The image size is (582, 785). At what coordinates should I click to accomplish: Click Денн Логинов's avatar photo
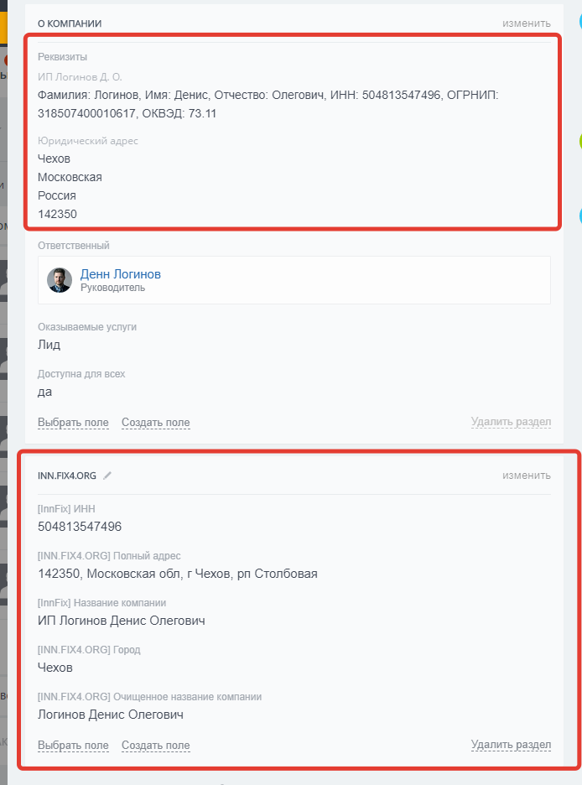point(60,280)
